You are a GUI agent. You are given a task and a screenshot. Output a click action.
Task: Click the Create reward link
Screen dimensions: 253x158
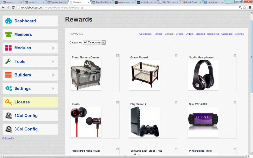(180, 34)
